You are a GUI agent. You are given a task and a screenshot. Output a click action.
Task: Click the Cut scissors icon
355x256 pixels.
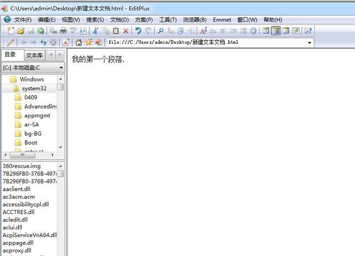point(95,30)
